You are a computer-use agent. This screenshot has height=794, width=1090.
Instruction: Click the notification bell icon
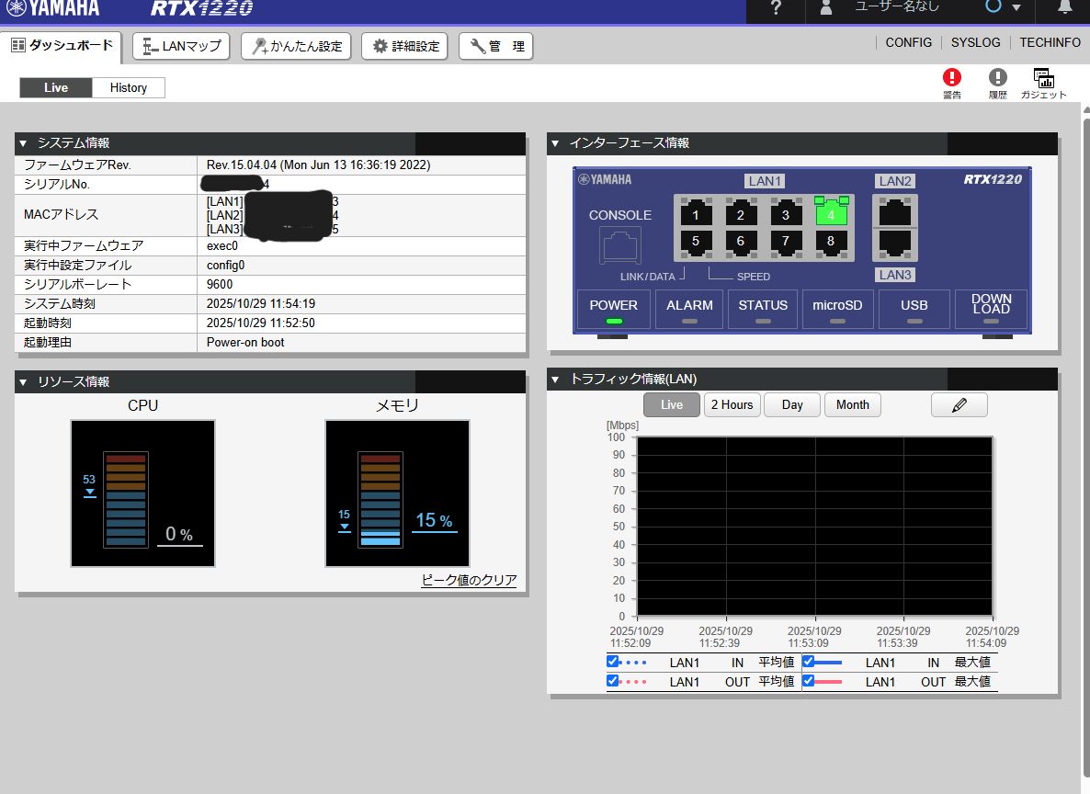pos(1065,8)
